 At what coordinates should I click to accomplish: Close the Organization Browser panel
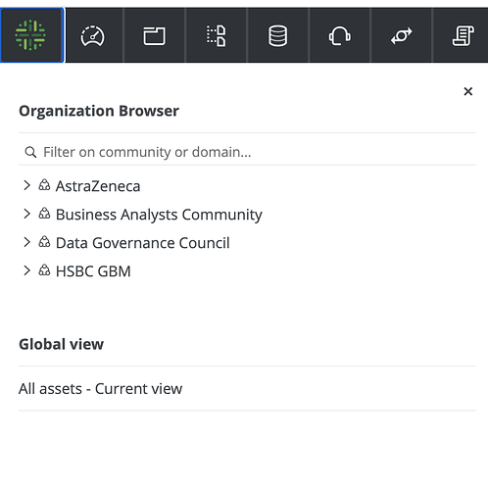tap(468, 91)
